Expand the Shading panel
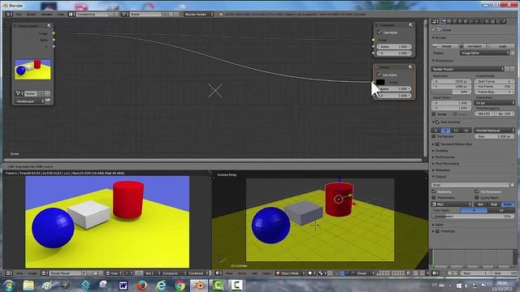520x292 pixels. (x=441, y=151)
